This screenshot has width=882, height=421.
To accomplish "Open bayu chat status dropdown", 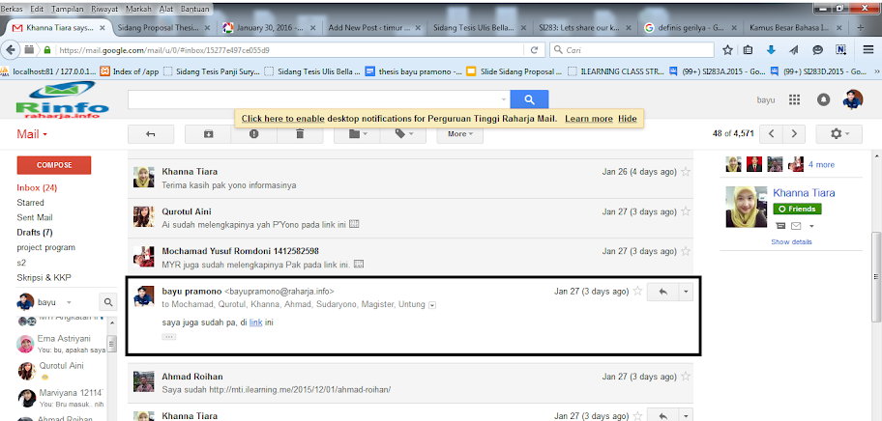I will 69,302.
